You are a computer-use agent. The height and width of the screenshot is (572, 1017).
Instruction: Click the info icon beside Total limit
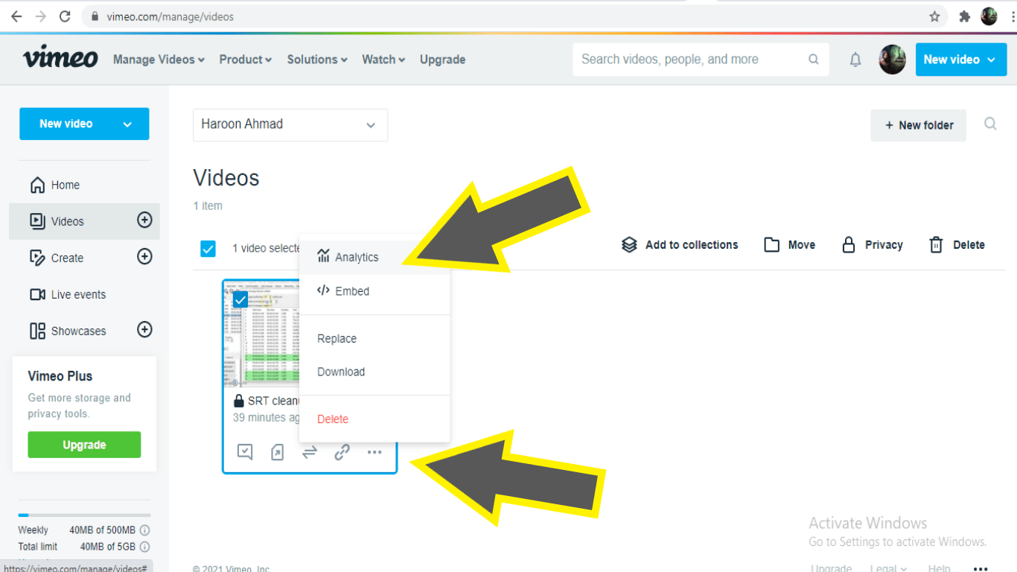click(145, 547)
